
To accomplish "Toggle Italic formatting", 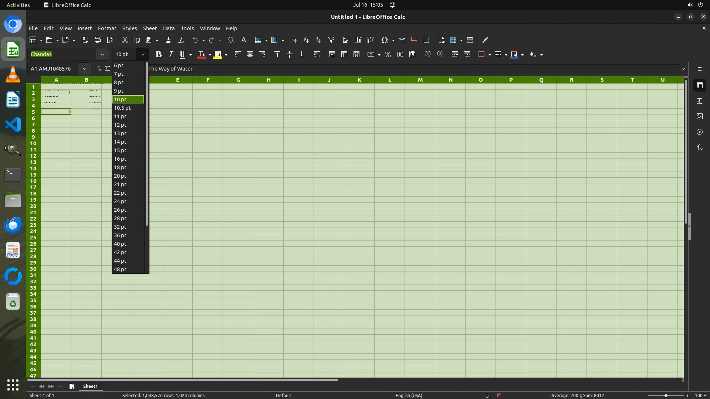I will pyautogui.click(x=170, y=54).
